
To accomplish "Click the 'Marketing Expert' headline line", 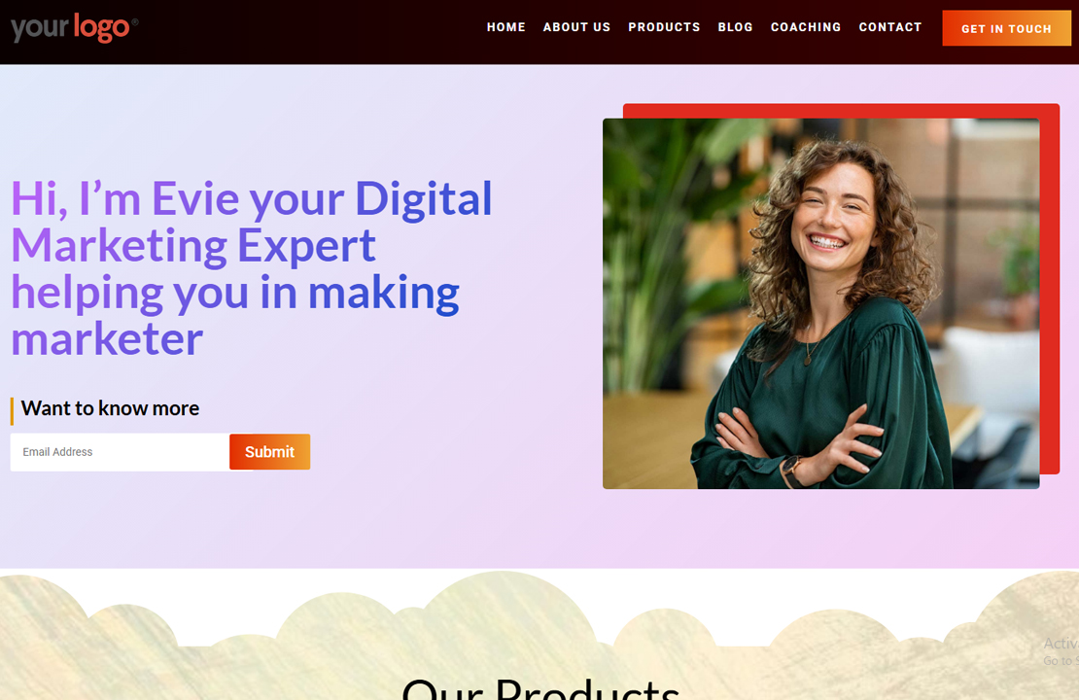I will 193,246.
